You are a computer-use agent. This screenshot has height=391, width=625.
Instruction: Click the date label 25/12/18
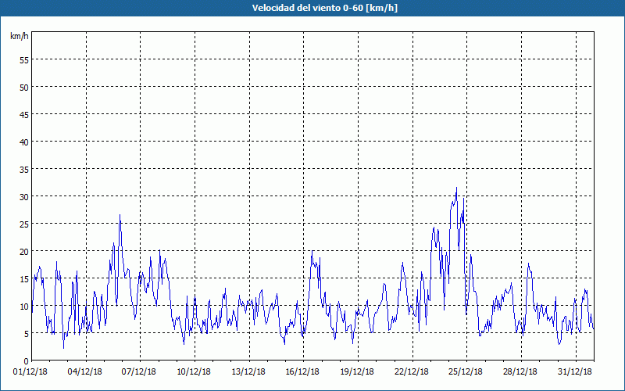pyautogui.click(x=466, y=372)
